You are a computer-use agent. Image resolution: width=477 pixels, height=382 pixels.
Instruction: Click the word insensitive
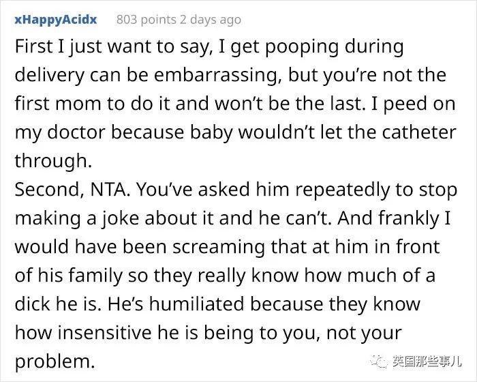pyautogui.click(x=104, y=333)
